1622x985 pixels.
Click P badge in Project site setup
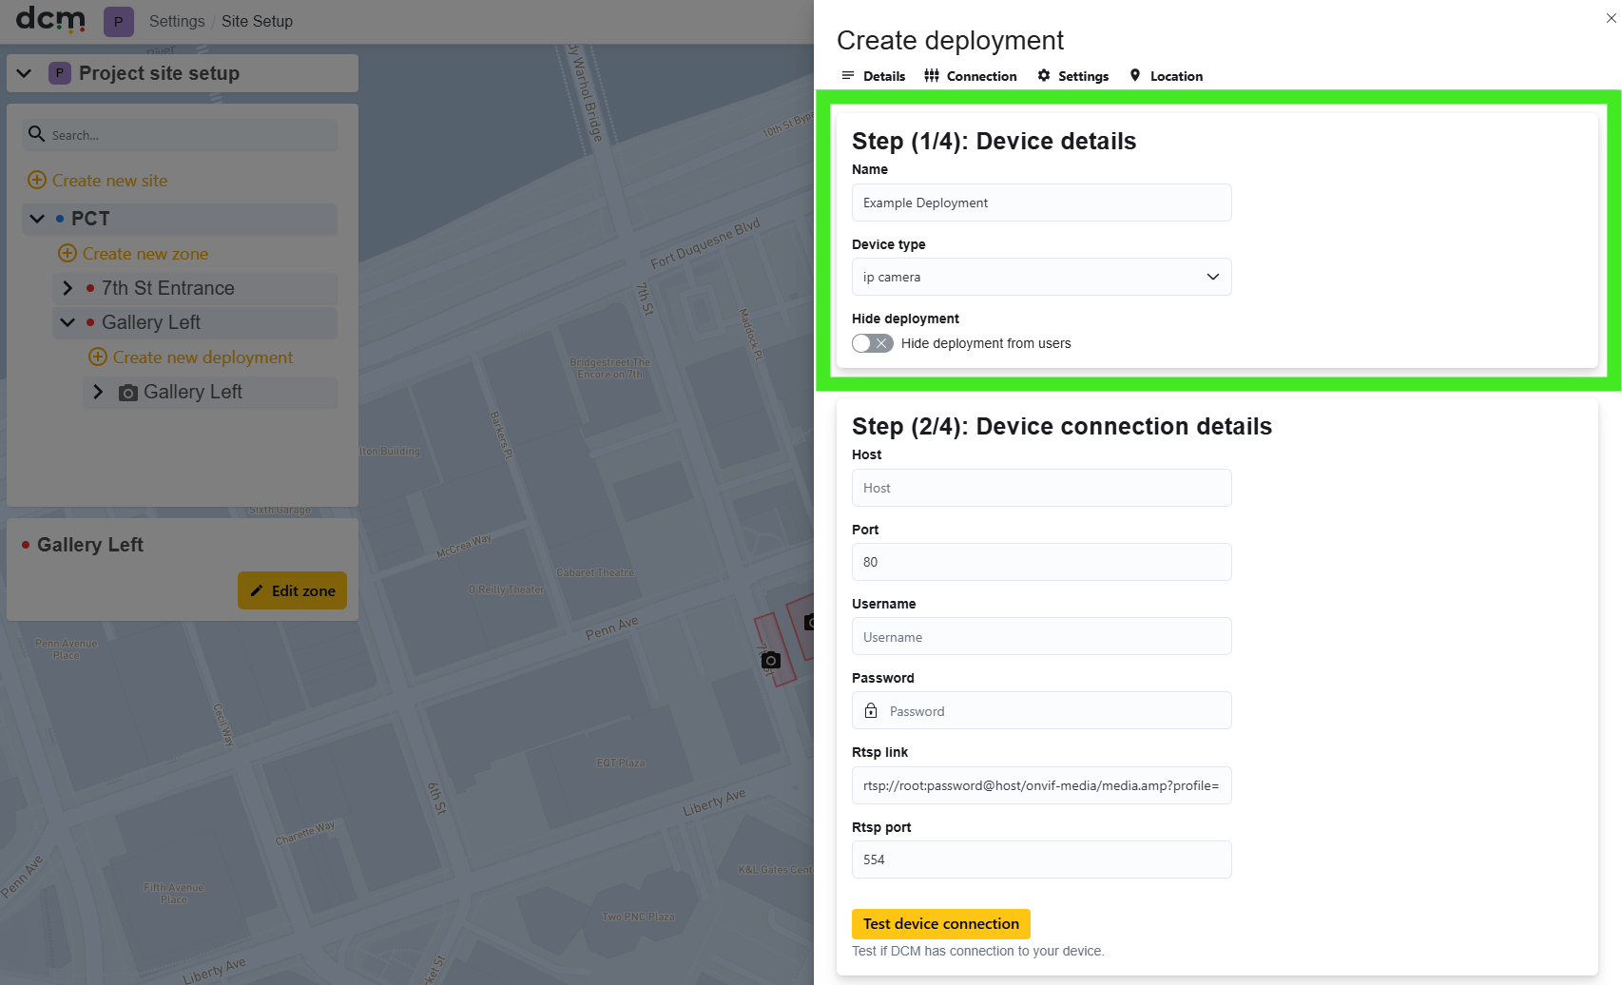(x=60, y=73)
